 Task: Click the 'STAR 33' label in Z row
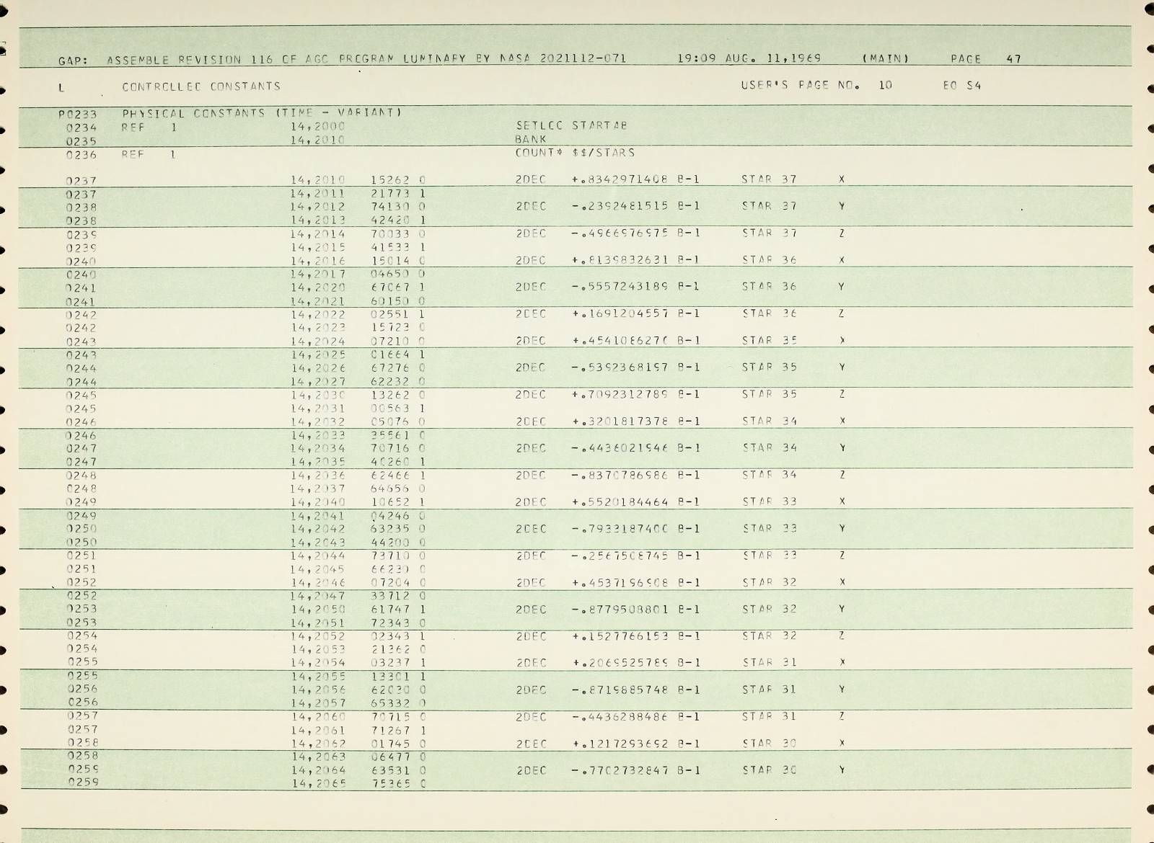(769, 556)
